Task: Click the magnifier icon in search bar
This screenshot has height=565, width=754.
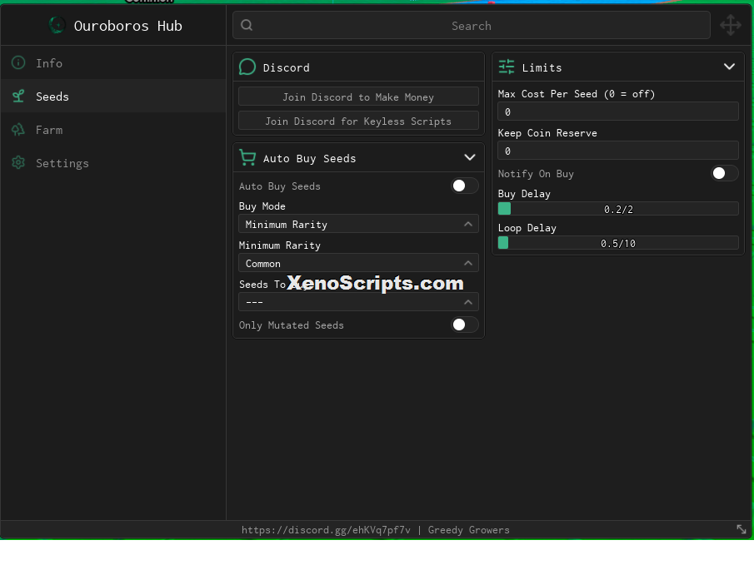Action: [x=247, y=25]
